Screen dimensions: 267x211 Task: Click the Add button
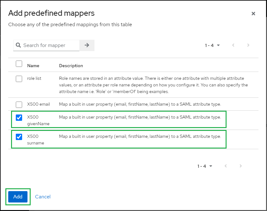[18, 197]
